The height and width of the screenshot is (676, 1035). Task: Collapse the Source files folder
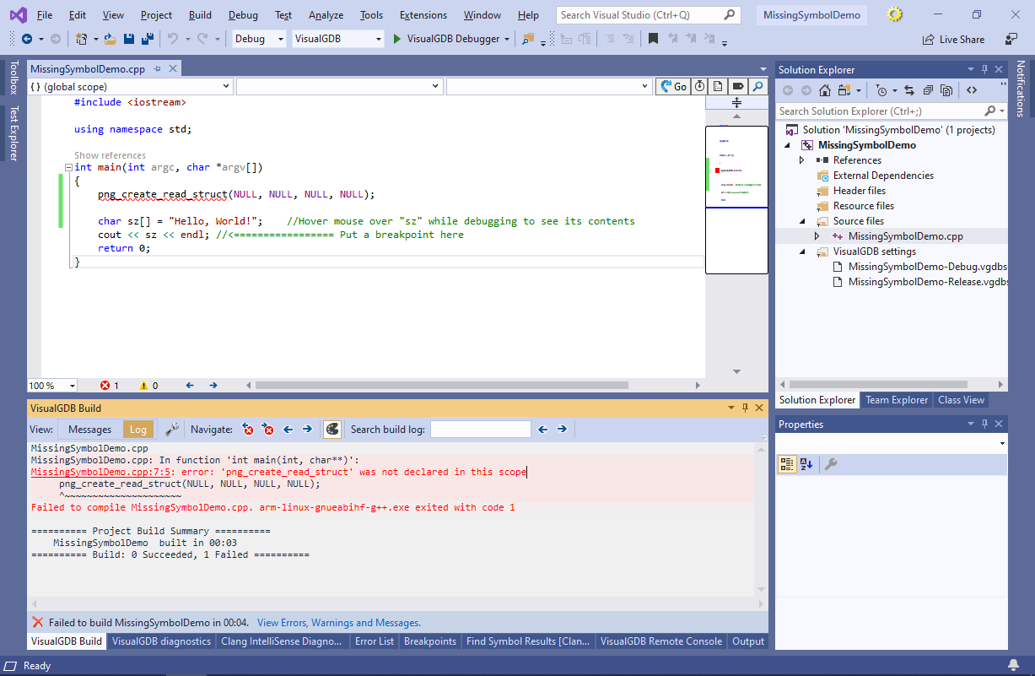pos(802,221)
